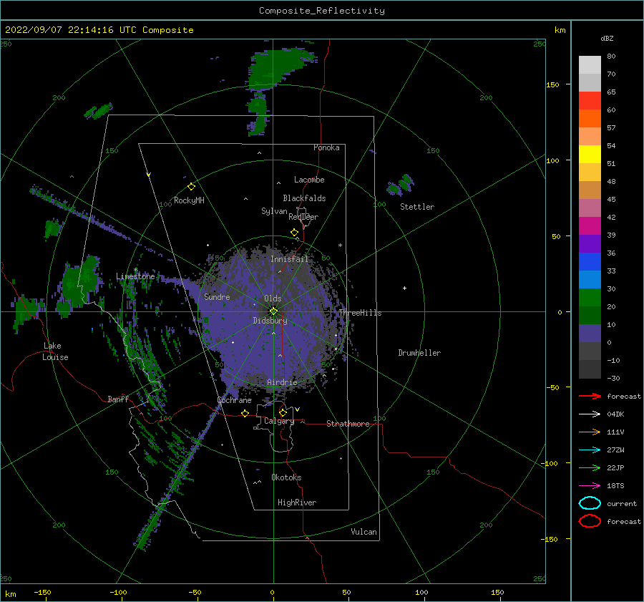The width and height of the screenshot is (644, 602).
Task: Select the yellow diamond marker below RedDeer
Action: point(294,233)
